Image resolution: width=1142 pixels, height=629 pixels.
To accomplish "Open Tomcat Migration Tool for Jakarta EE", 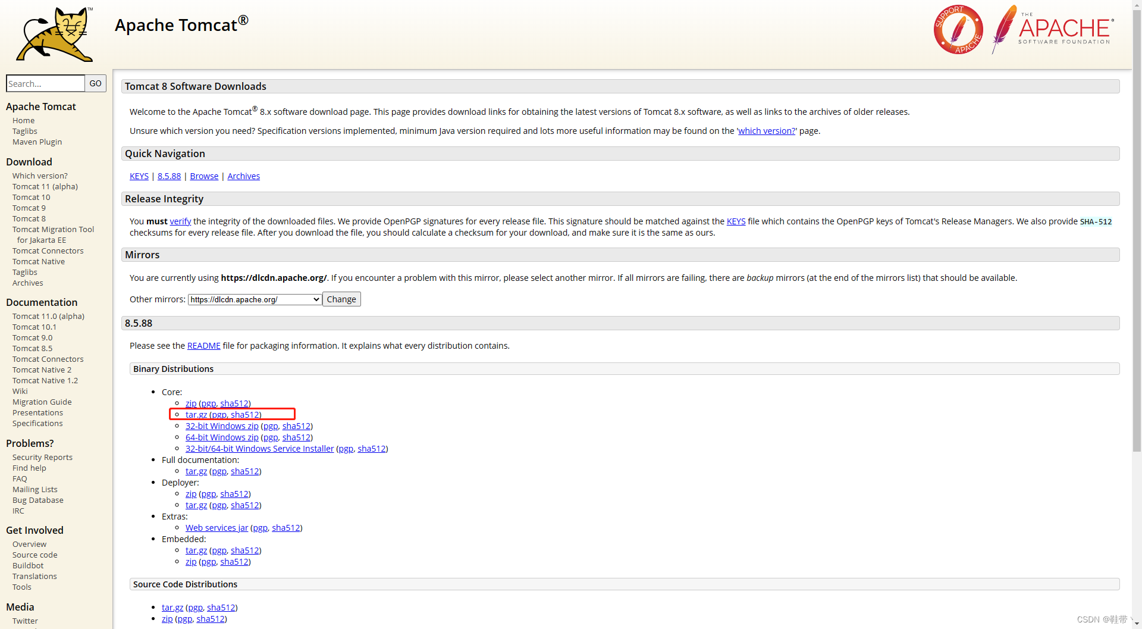I will (x=53, y=234).
